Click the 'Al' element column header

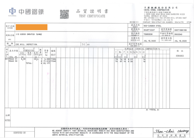point(144,52)
